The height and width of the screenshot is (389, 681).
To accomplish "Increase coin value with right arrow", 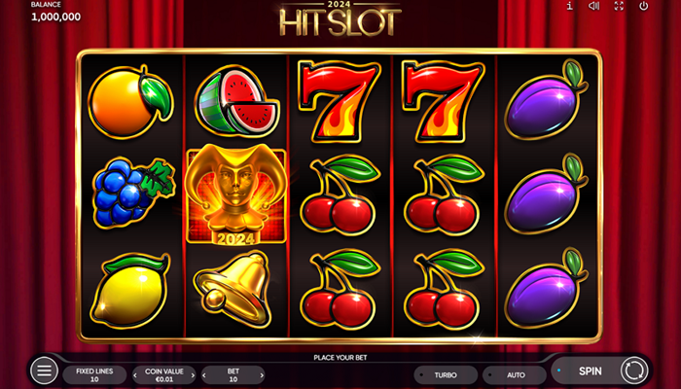I will 193,375.
